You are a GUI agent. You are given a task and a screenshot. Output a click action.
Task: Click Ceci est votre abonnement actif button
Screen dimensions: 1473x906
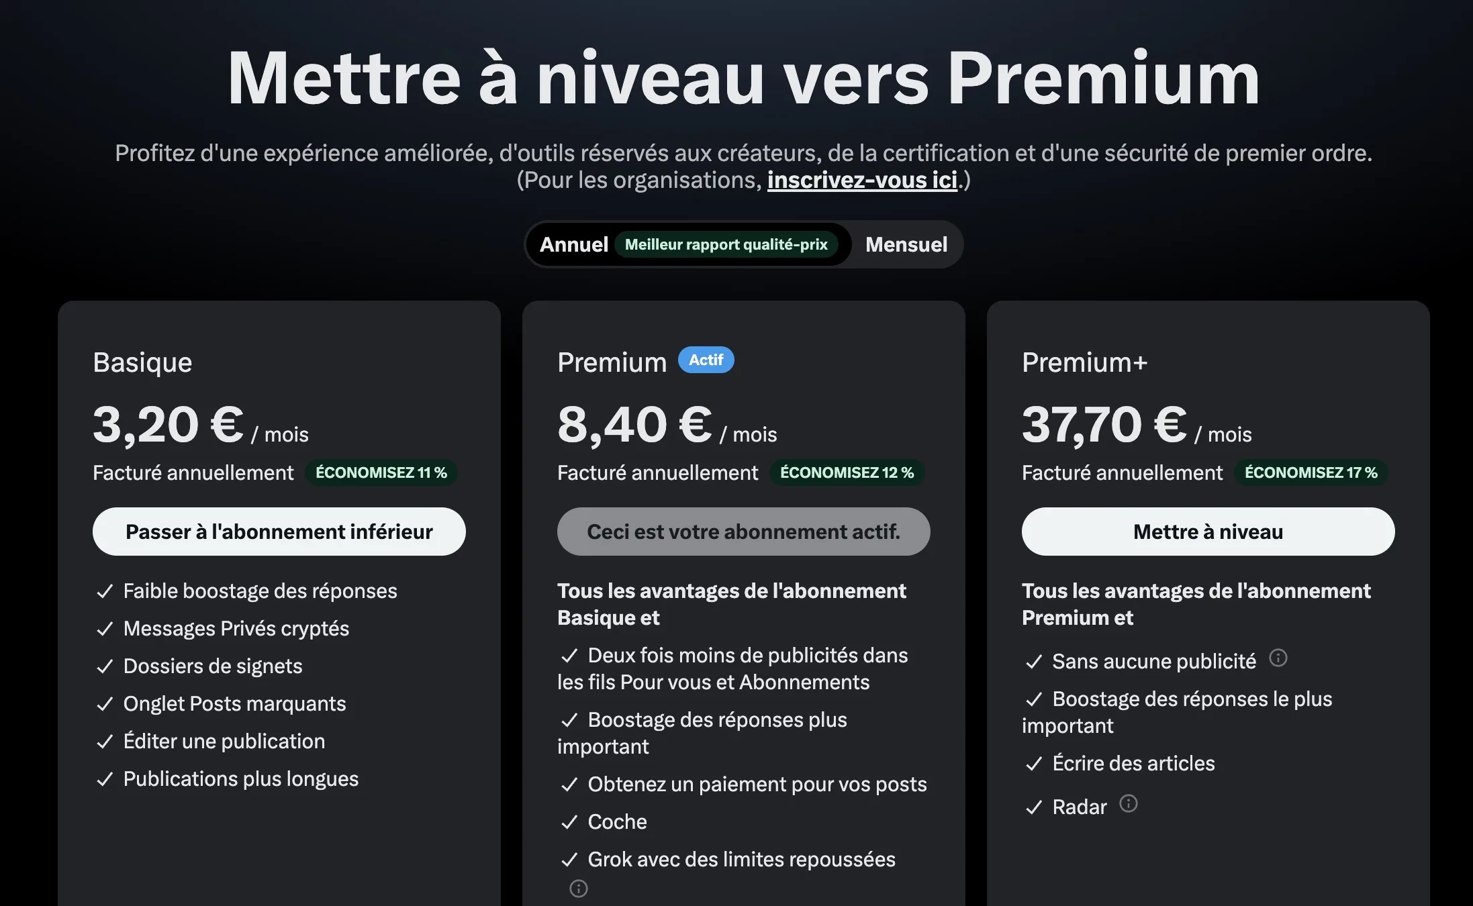[x=743, y=532]
